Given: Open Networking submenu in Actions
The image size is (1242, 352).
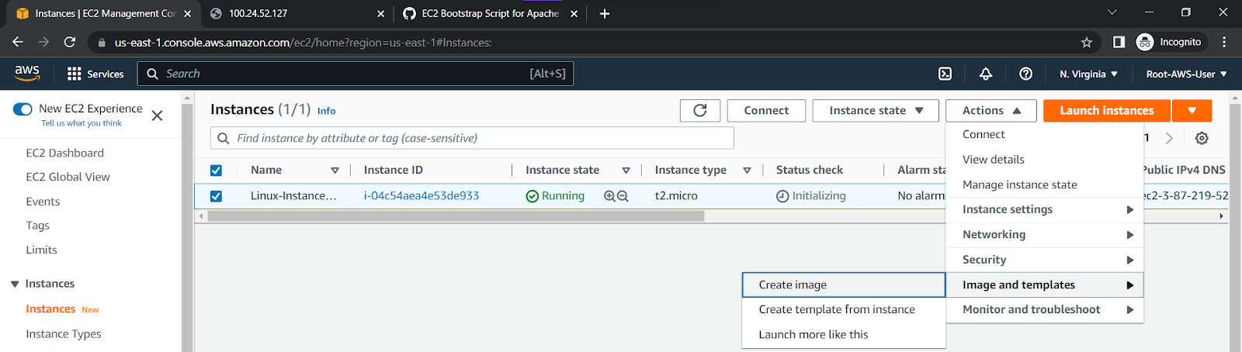Looking at the screenshot, I should click(x=1045, y=234).
